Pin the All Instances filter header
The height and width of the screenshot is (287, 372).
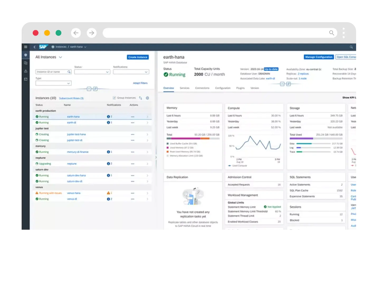(x=95, y=89)
